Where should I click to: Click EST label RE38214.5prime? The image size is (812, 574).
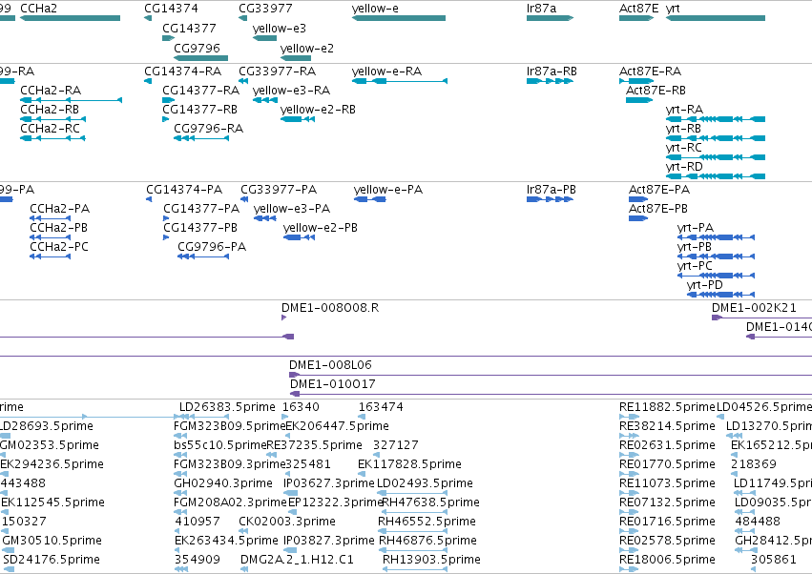click(668, 426)
